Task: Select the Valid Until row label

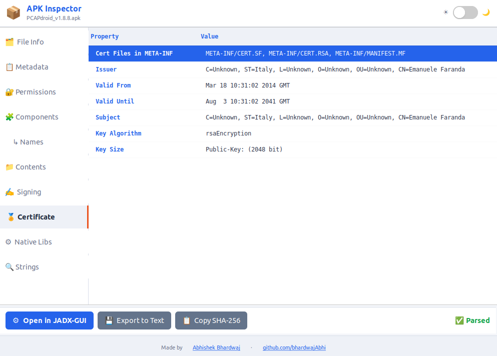Action: pos(115,101)
